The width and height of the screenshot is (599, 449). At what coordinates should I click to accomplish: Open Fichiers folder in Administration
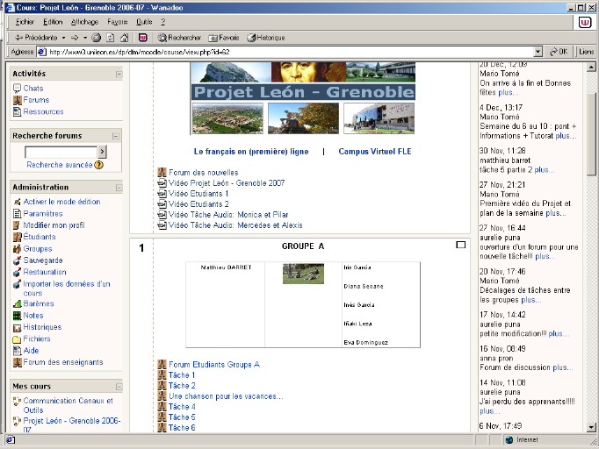(36, 339)
